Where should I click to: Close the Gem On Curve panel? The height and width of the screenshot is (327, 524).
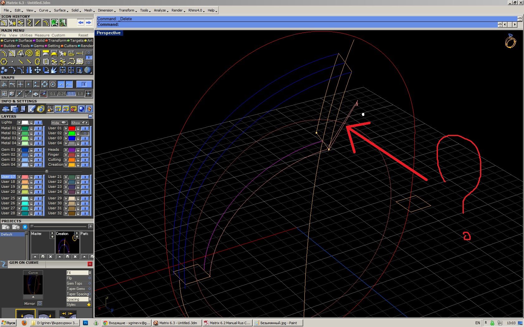point(90,264)
